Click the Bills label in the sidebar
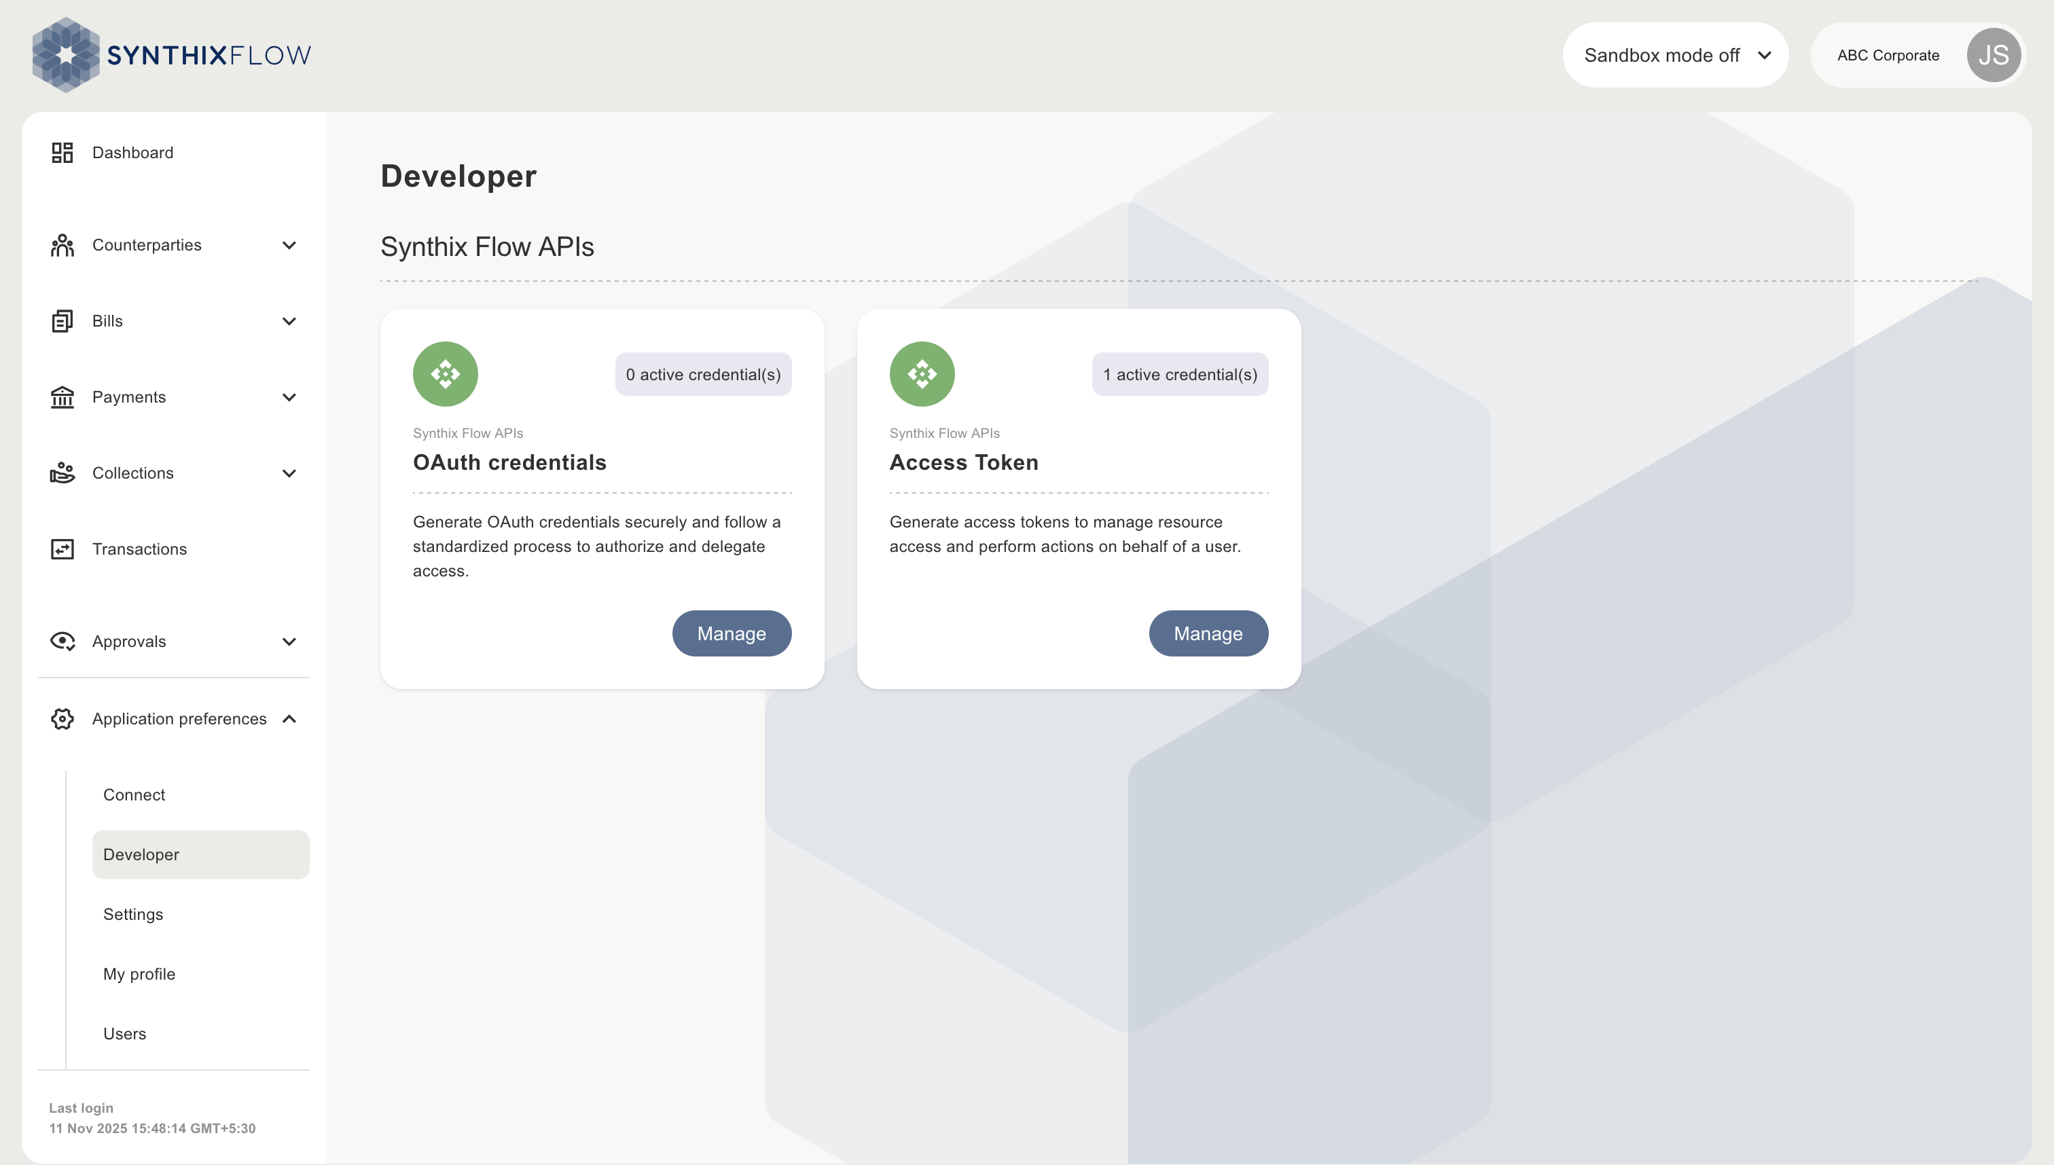The height and width of the screenshot is (1165, 2054). 107,321
